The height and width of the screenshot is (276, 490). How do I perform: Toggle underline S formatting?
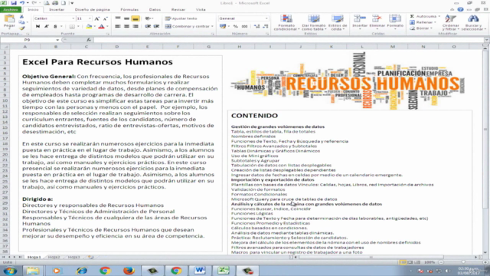click(55, 27)
